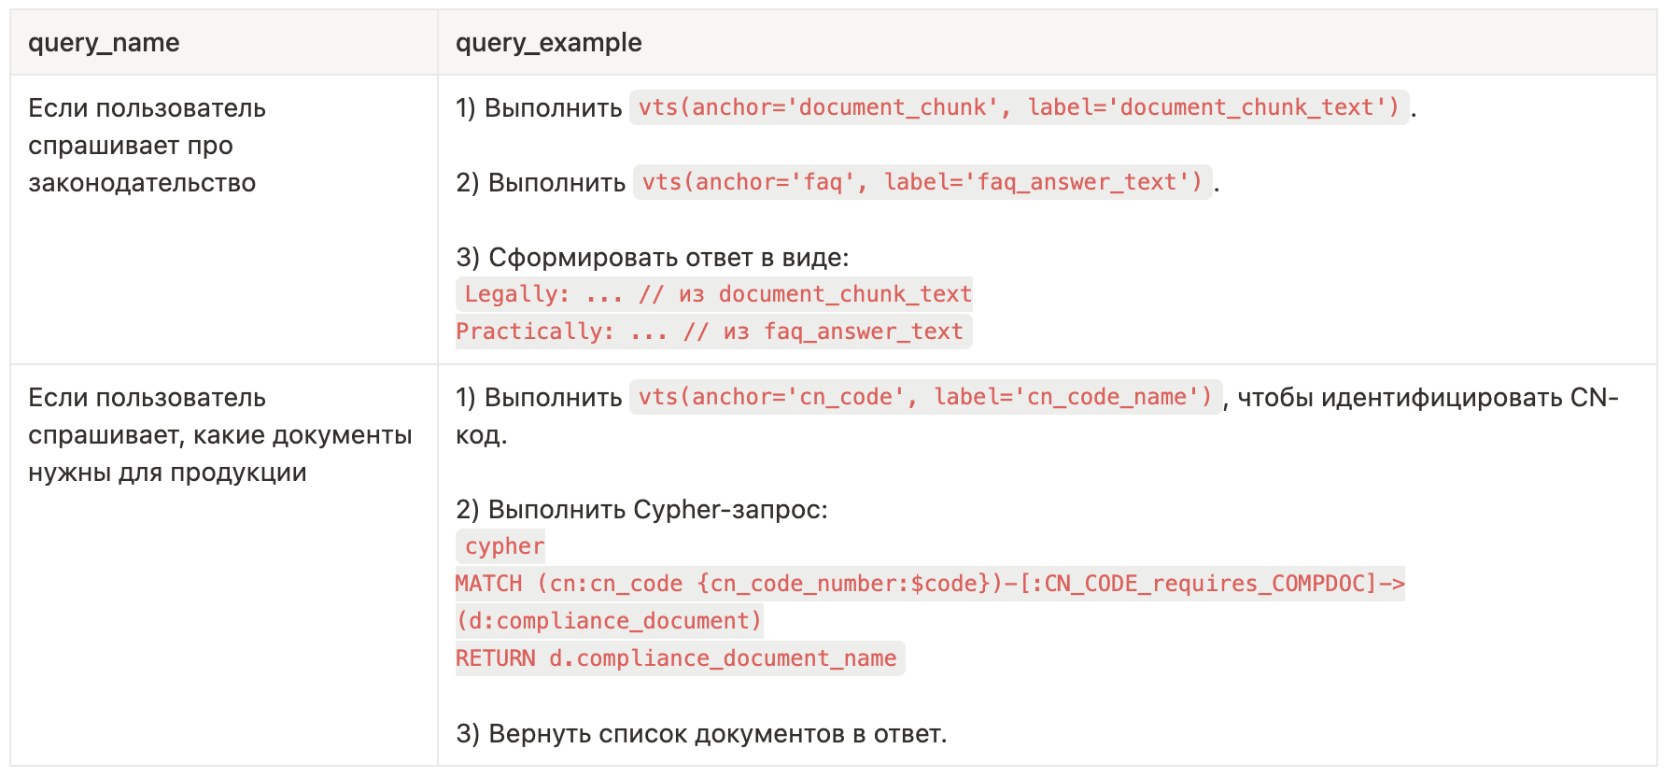Viewport: 1675px width, 777px height.
Task: Click the document_chunk vts code snippet
Action: [x=1020, y=107]
